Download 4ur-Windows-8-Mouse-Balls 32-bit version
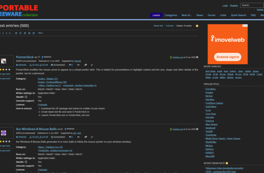The height and width of the screenshot is (173, 264). click(33, 137)
